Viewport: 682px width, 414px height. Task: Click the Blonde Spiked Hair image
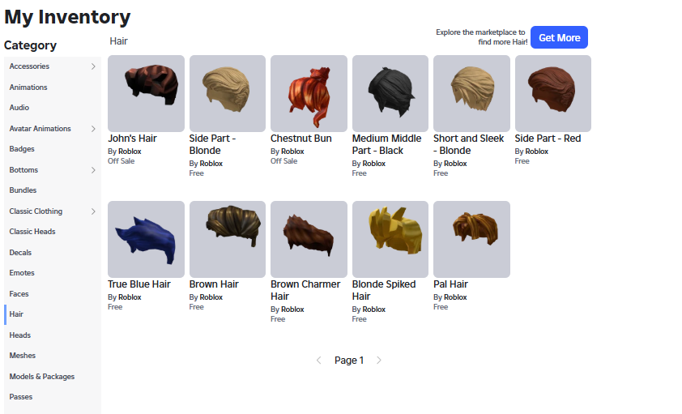pyautogui.click(x=390, y=239)
